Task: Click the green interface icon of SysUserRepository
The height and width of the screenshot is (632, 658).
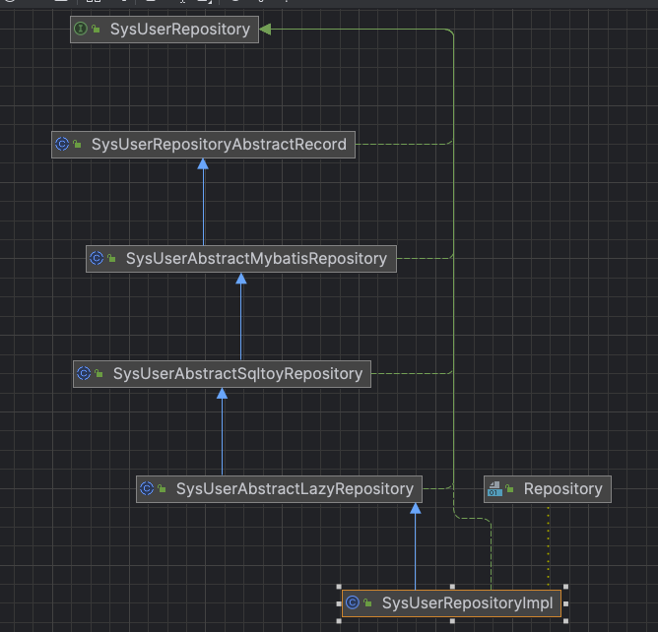Action: pos(80,29)
